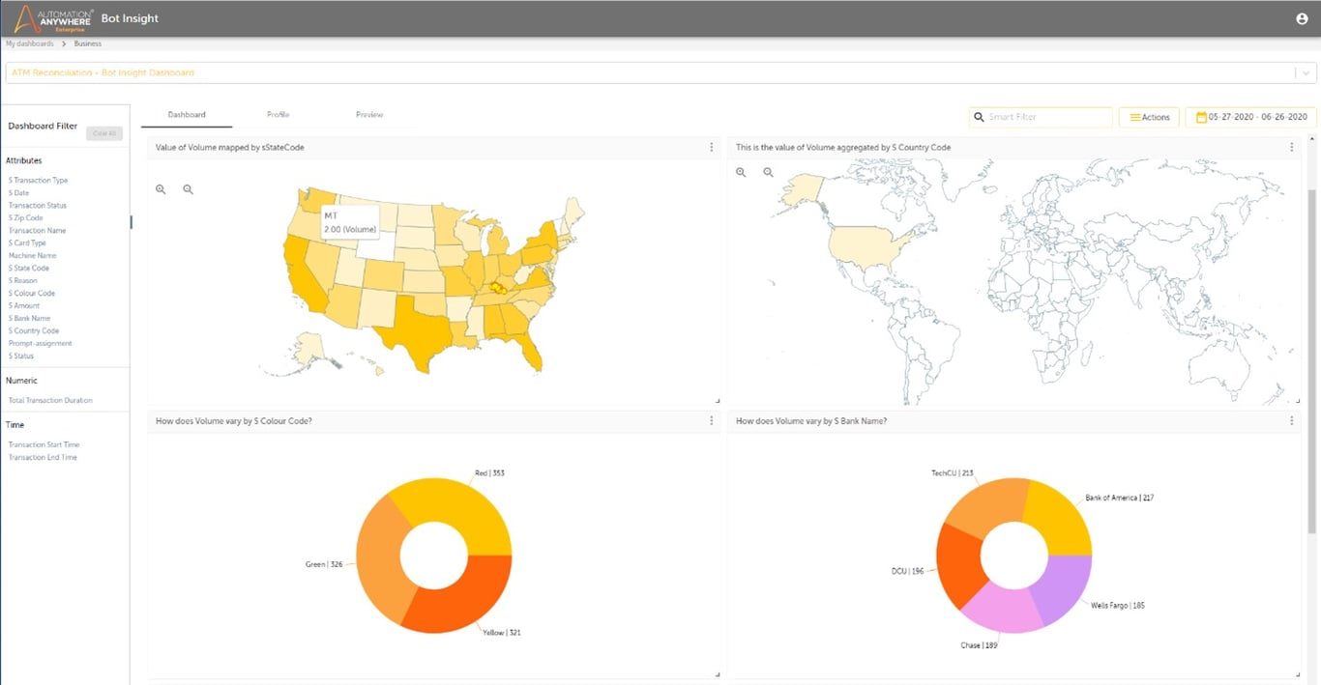Open the user account icon at top right
Screen dimensions: 1321x685
1302,17
